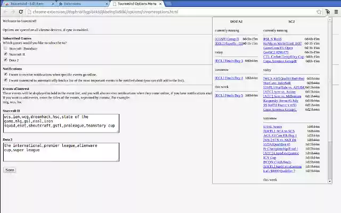The width and height of the screenshot is (341, 213).
Task: Open the [SPL] STX vs. SKT link
Action: 279,140
